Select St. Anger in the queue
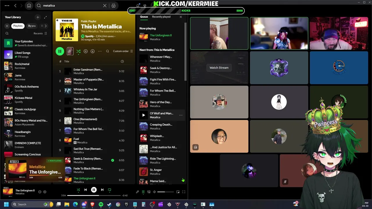The image size is (372, 209). pos(161,172)
